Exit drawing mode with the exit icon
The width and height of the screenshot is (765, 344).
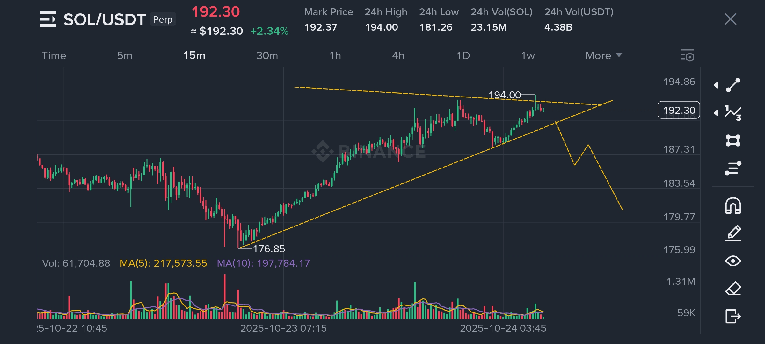coord(733,316)
